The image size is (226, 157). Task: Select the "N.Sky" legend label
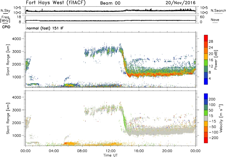click(5, 10)
